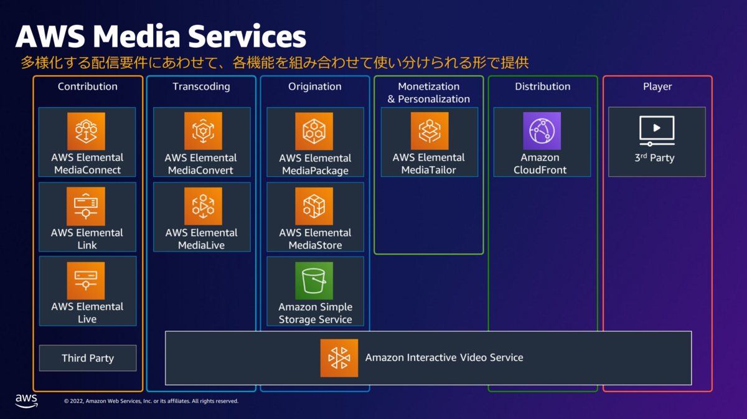
Task: Click the AWS Media Services title
Action: point(161,36)
